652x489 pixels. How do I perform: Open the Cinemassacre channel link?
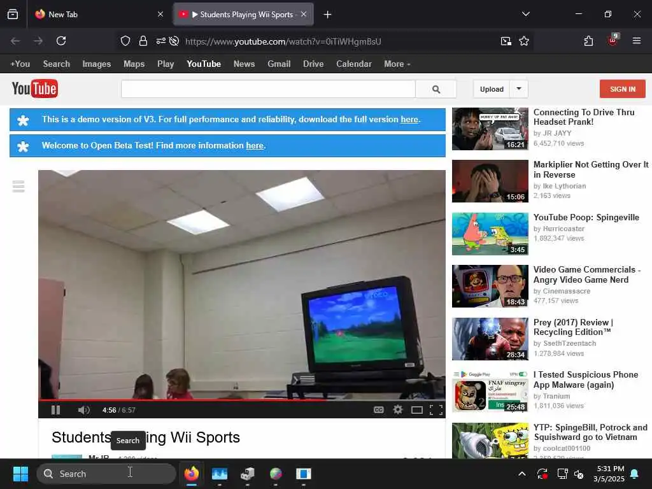coord(566,291)
